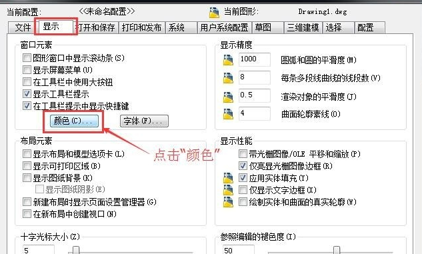Click the 每条多段线曲线的线段数 field showing 8
This screenshot has width=422, height=254.
click(x=254, y=77)
